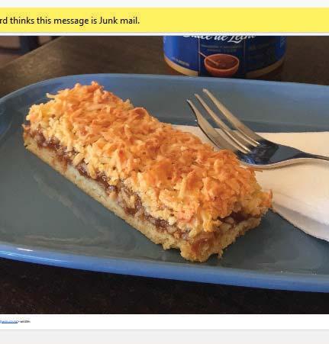Open the blue hyperlink below the photo

[9, 322]
